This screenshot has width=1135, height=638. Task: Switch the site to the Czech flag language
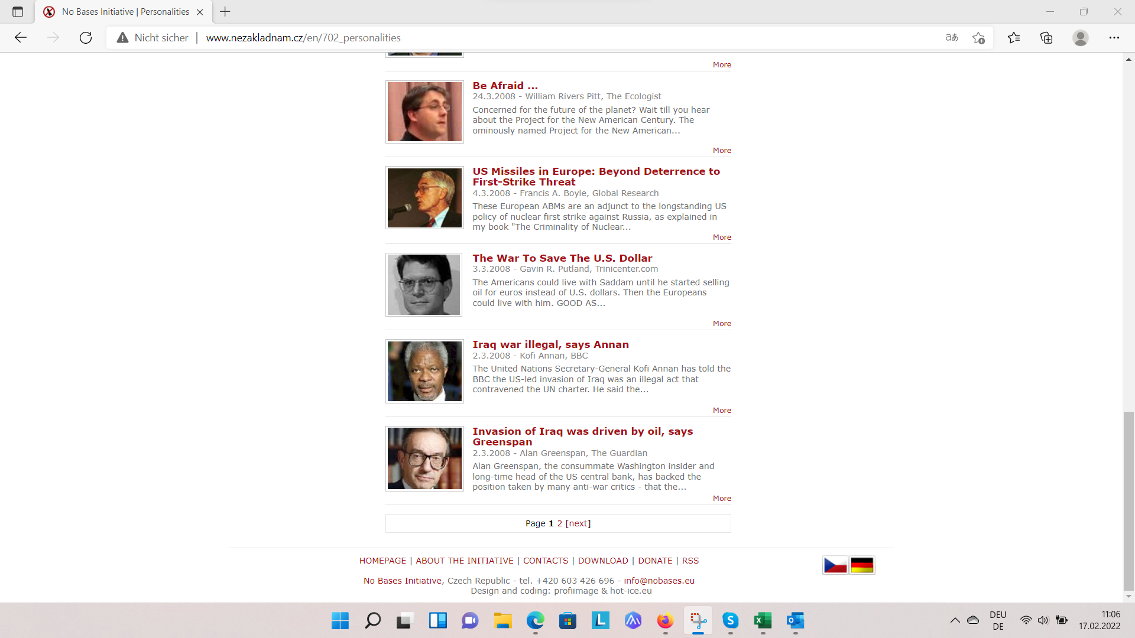click(x=835, y=565)
